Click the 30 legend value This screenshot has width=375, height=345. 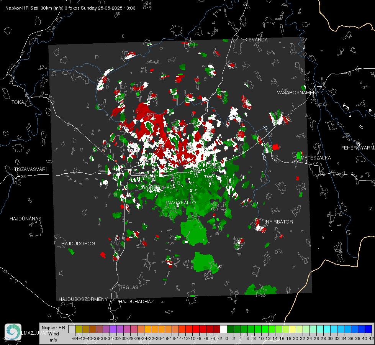tap(330, 338)
